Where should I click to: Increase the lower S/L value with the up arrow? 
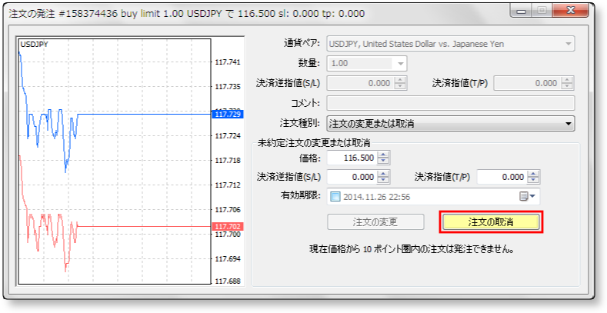(383, 173)
